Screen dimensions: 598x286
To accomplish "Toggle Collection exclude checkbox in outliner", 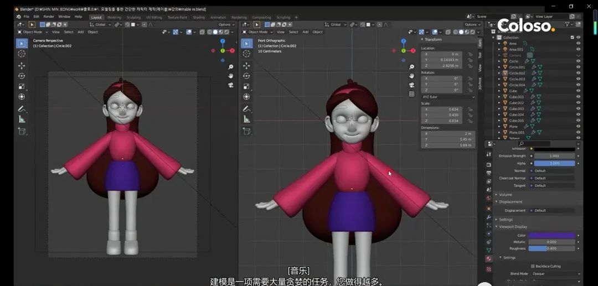I will [x=572, y=37].
